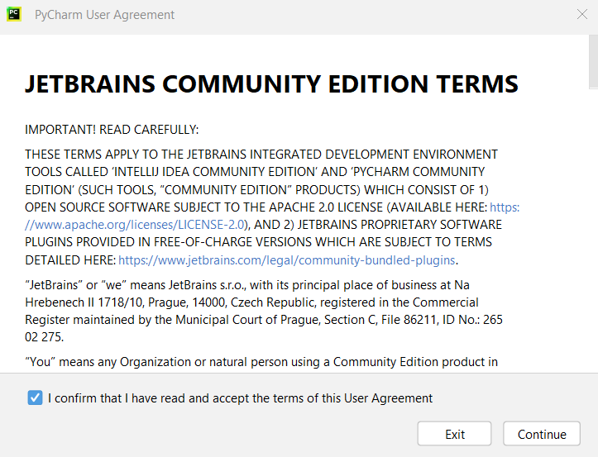598x457 pixels.
Task: Open the Apache LICENSE-2.0 link
Action: [134, 225]
